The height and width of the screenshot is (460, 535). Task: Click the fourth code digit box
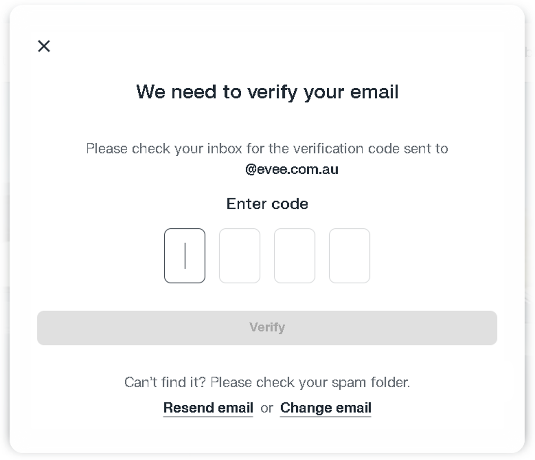tap(349, 256)
